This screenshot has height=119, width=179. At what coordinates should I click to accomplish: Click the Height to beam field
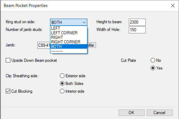click(x=137, y=22)
